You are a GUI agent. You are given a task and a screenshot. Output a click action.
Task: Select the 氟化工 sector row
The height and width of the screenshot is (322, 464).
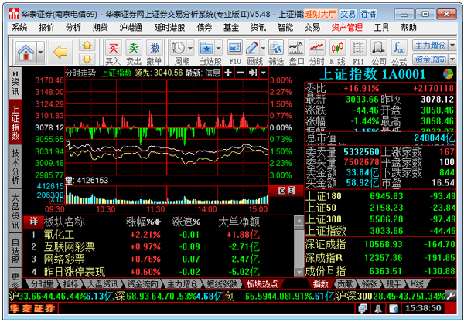click(x=159, y=235)
